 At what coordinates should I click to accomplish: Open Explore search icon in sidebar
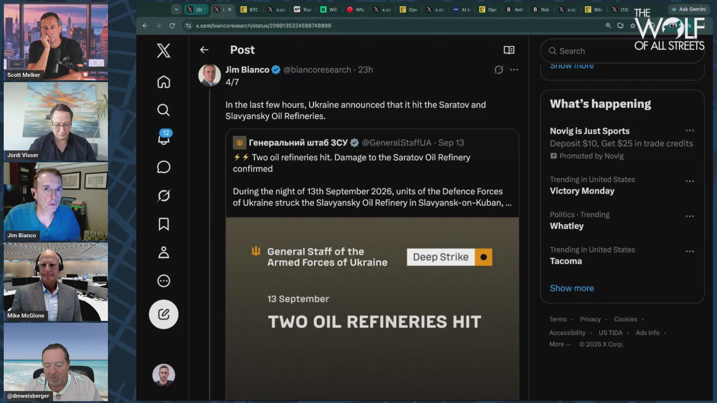point(164,110)
